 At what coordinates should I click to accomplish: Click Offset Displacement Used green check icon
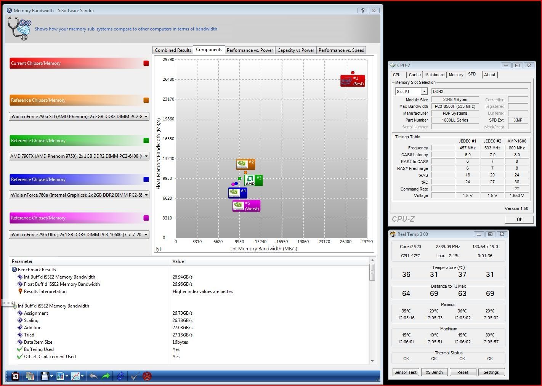point(20,357)
